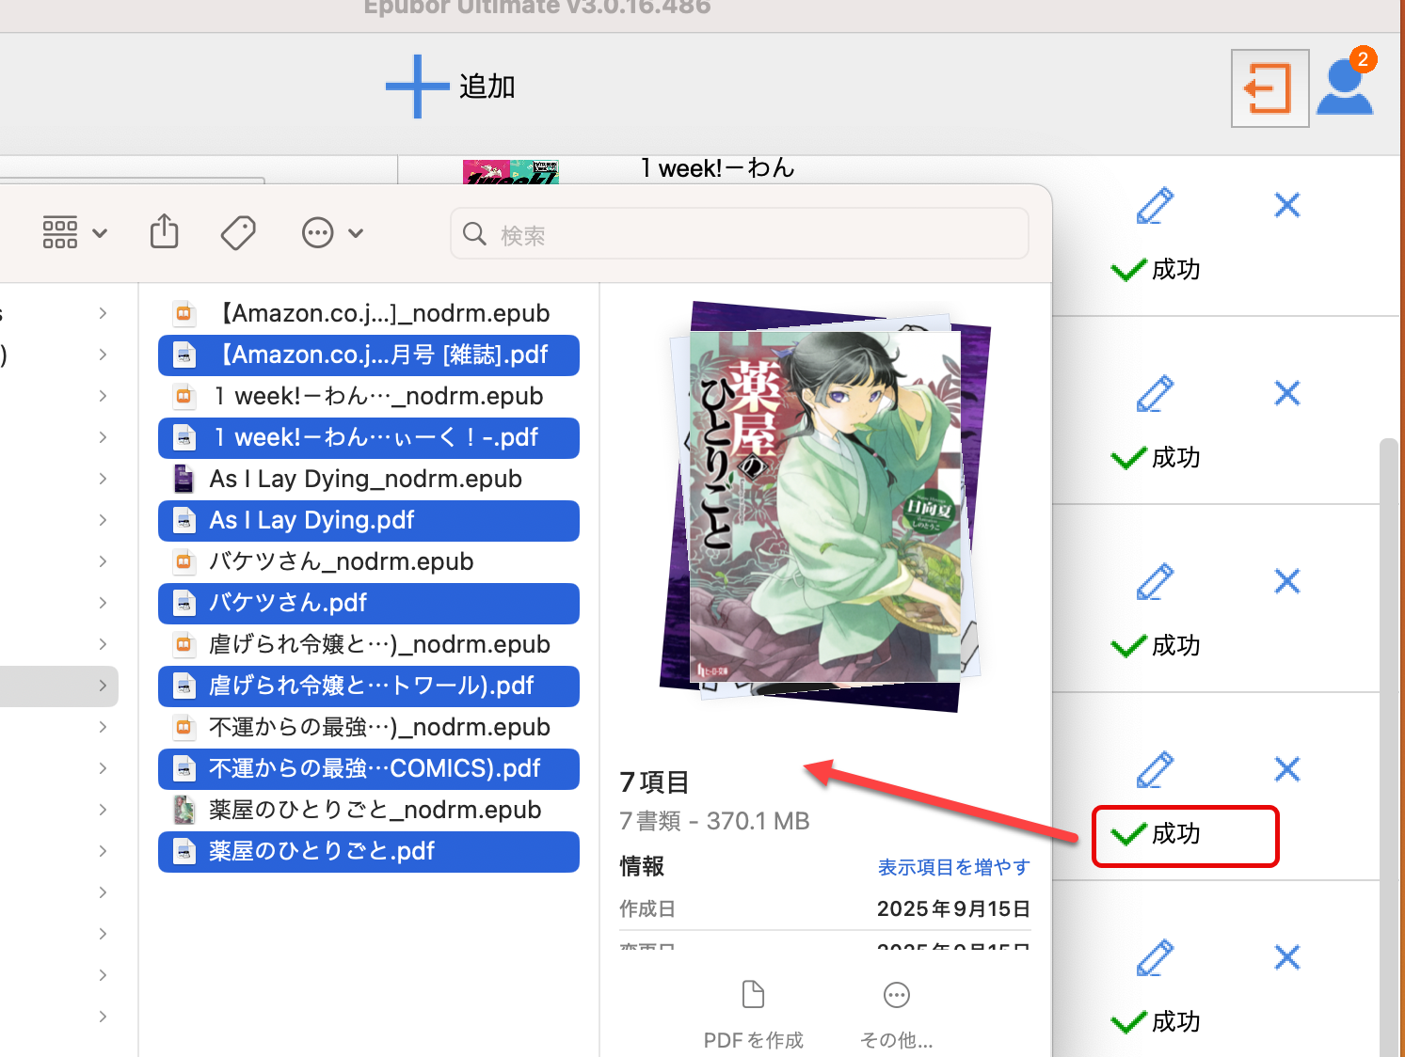Viewport: 1405px width, 1057px height.
Task: Select file 薬屋のひとりごと.pdf
Action: pos(369,851)
